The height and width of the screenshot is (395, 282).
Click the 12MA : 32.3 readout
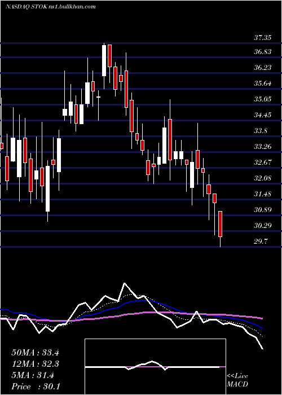click(35, 364)
